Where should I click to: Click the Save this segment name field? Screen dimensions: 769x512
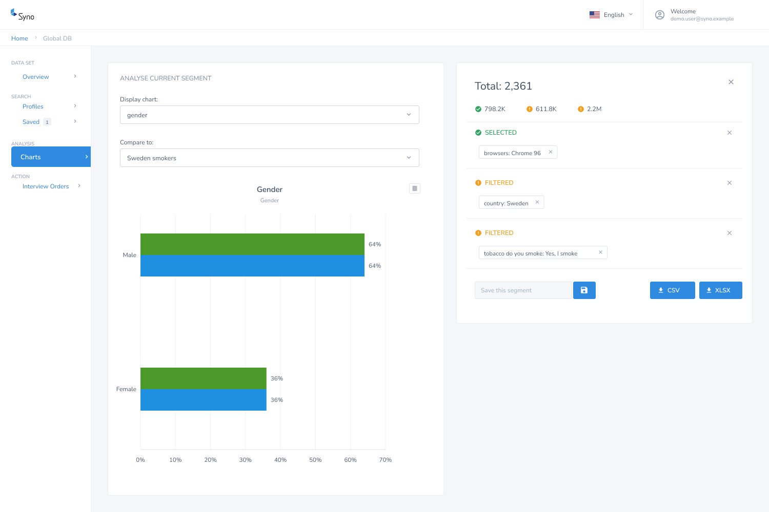523,290
